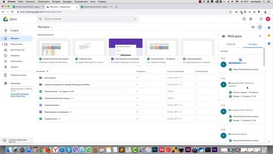Open quick access Копия Копия Каталог машин thumbnail
Image resolution: width=273 pixels, height=154 pixels.
(54, 52)
